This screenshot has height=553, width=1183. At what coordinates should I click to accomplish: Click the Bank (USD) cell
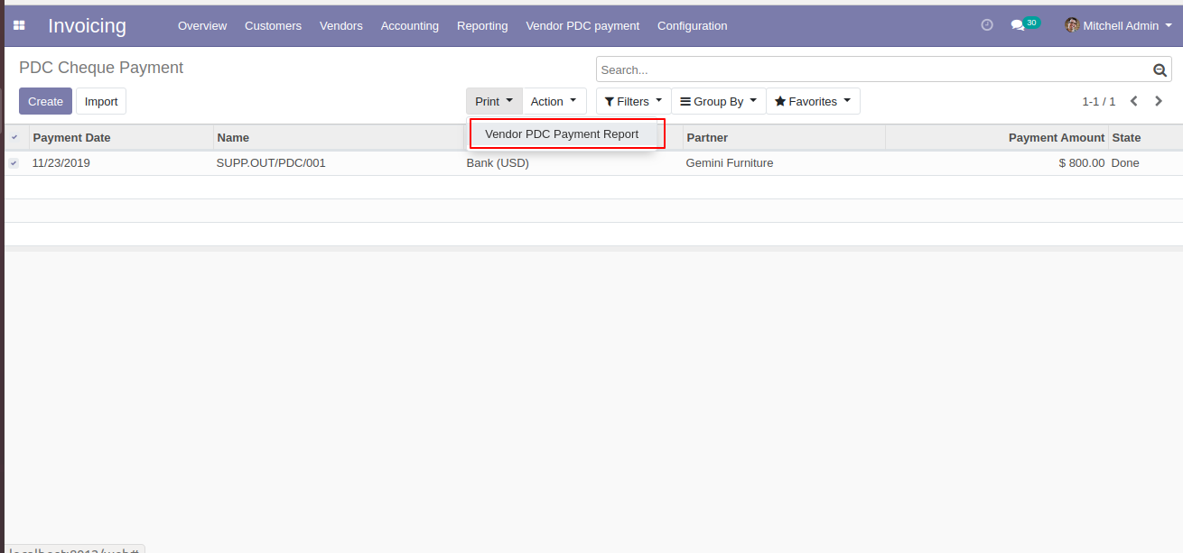point(498,163)
